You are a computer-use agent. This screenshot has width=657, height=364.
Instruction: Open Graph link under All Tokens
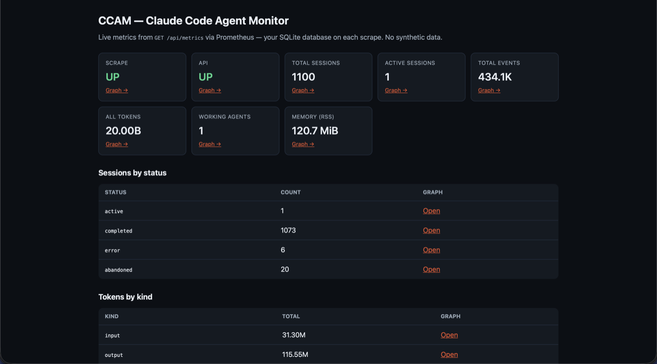pos(117,144)
